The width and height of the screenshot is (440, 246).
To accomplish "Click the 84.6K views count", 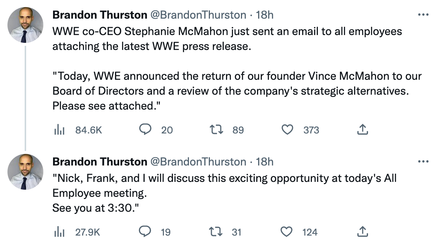I will click(89, 130).
